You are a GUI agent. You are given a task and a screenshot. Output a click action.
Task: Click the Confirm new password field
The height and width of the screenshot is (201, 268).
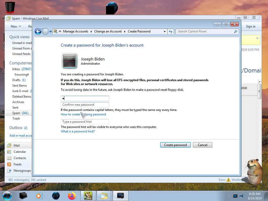(x=85, y=105)
